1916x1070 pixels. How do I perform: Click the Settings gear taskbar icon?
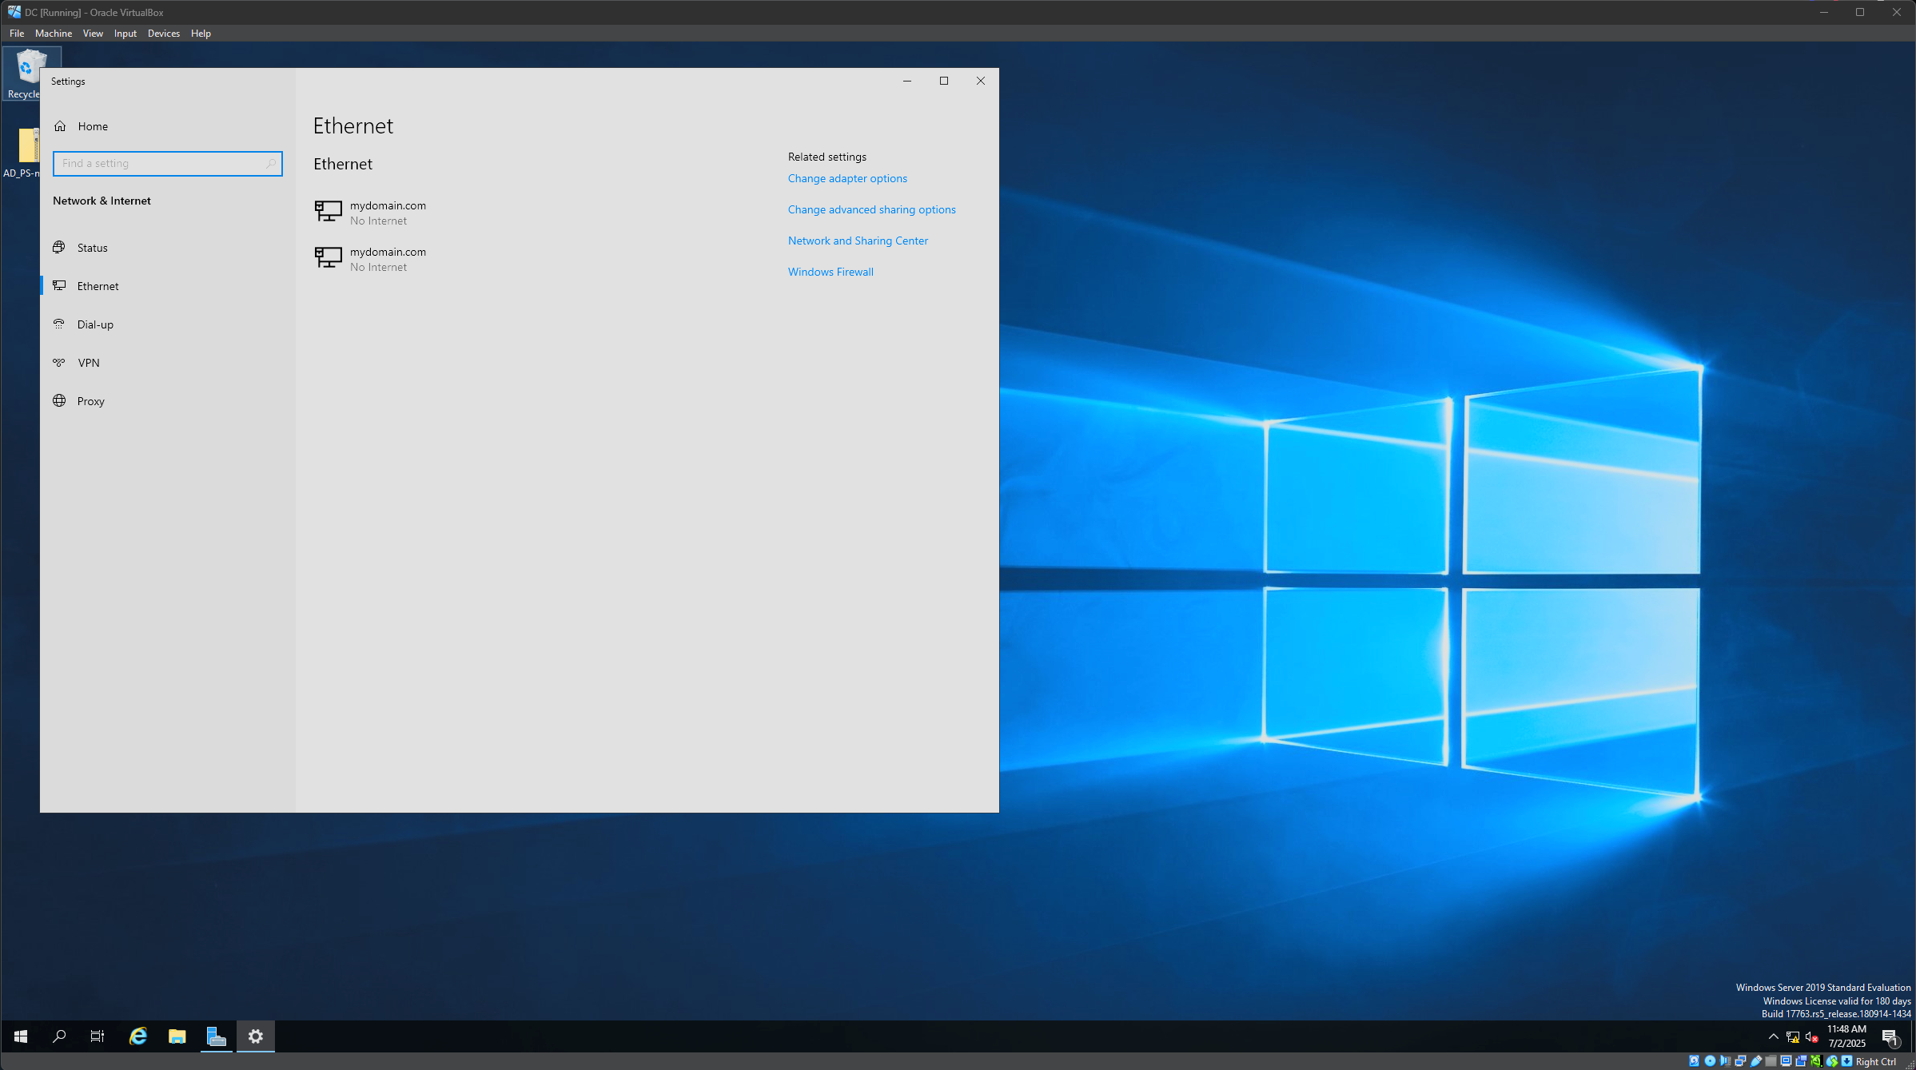tap(256, 1036)
